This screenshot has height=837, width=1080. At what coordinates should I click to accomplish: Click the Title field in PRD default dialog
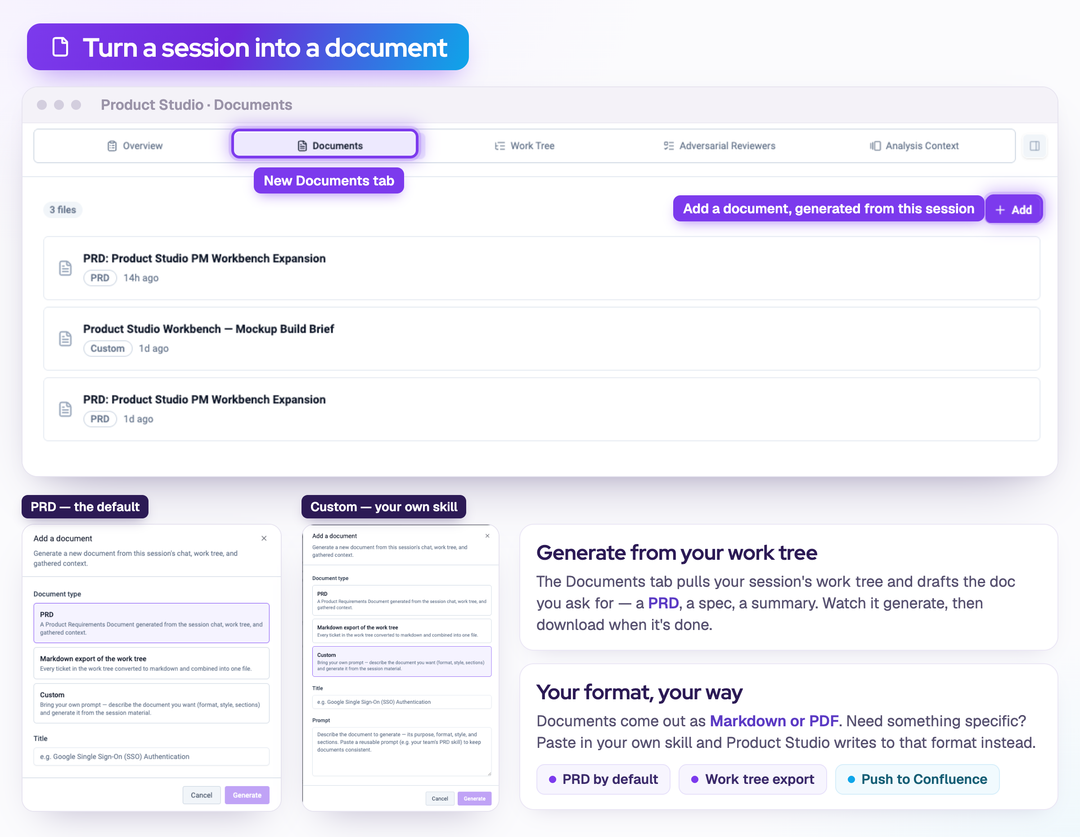[151, 756]
